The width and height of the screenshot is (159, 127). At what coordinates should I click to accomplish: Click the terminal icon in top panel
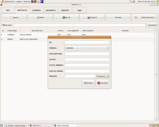click(x=32, y=2)
